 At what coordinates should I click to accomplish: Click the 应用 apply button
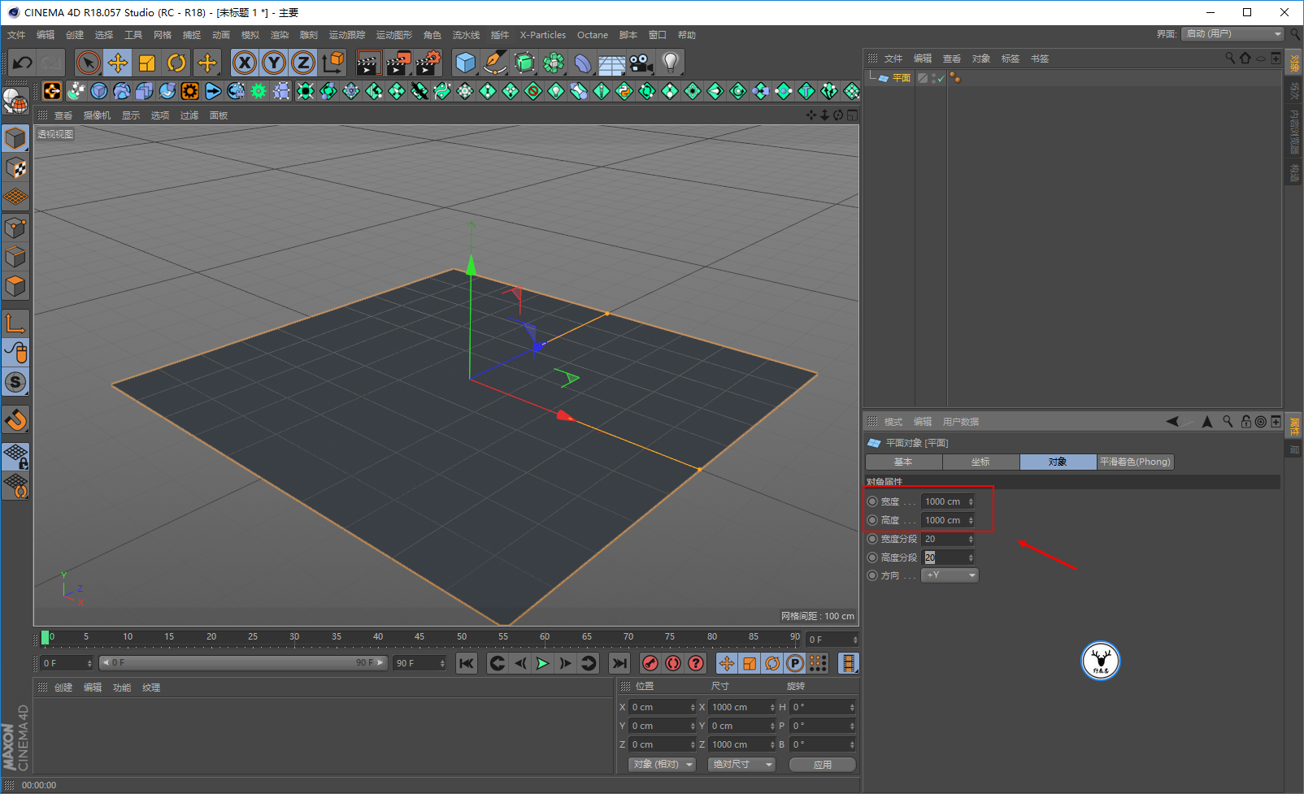(823, 764)
